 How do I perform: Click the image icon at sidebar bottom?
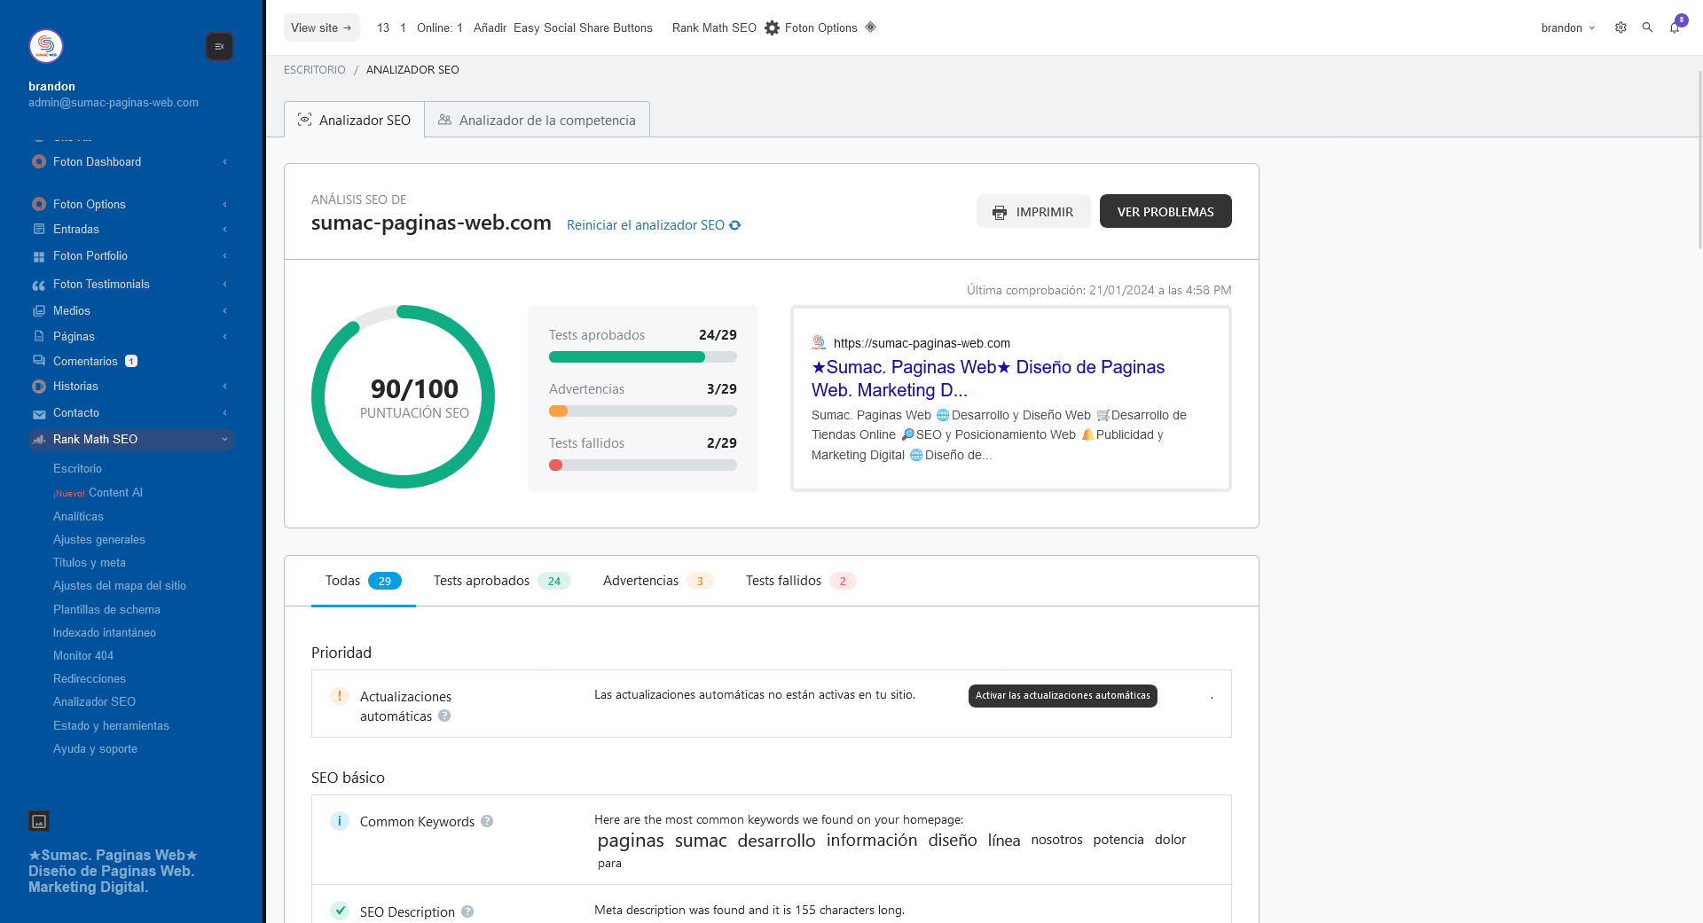(x=39, y=821)
